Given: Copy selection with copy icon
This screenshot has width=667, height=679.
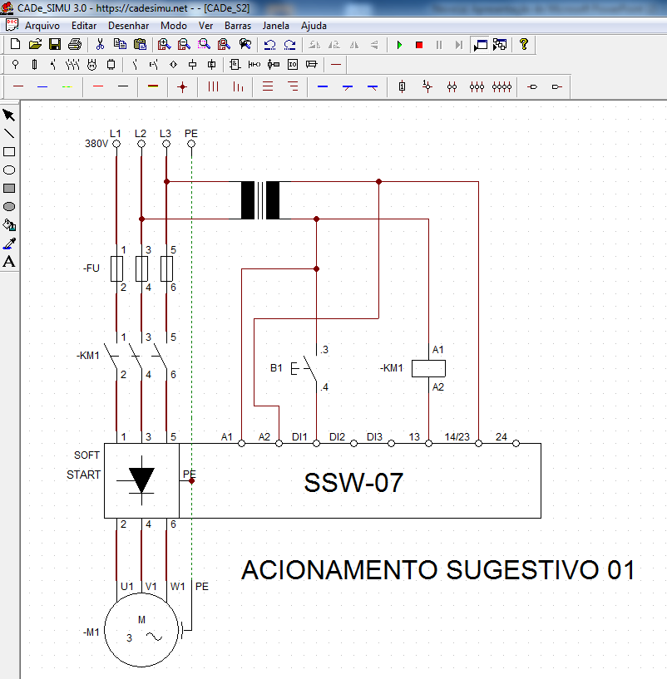Looking at the screenshot, I should [x=120, y=44].
